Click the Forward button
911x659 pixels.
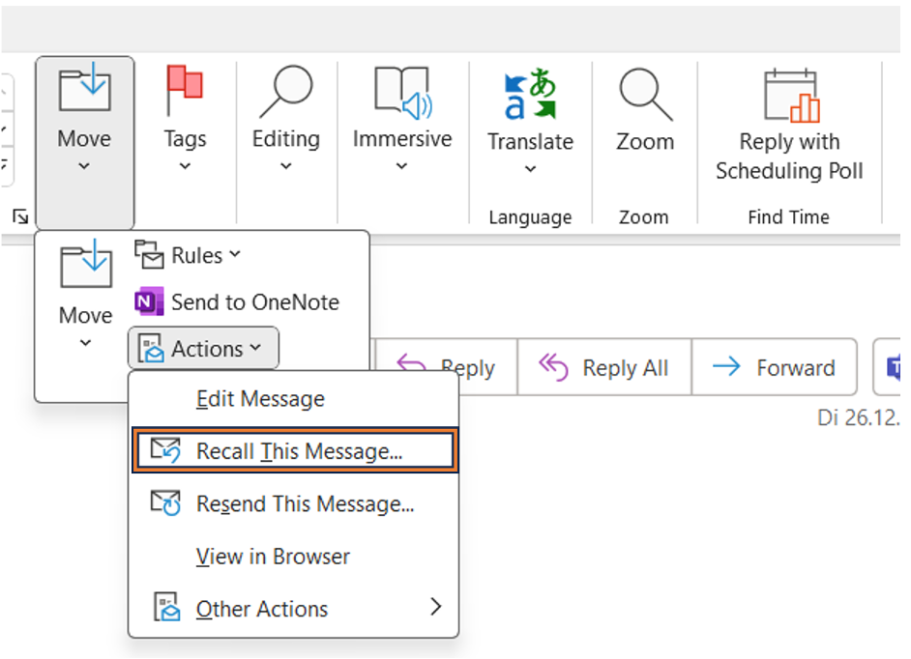click(x=775, y=367)
